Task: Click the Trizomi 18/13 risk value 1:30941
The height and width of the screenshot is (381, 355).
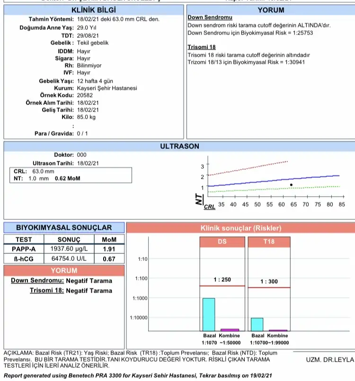Action: 295,62
